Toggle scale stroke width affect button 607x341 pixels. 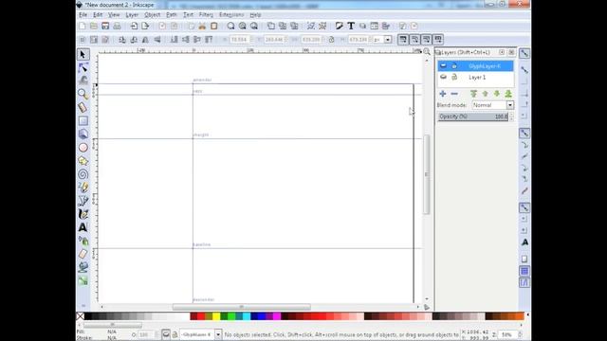(403, 40)
